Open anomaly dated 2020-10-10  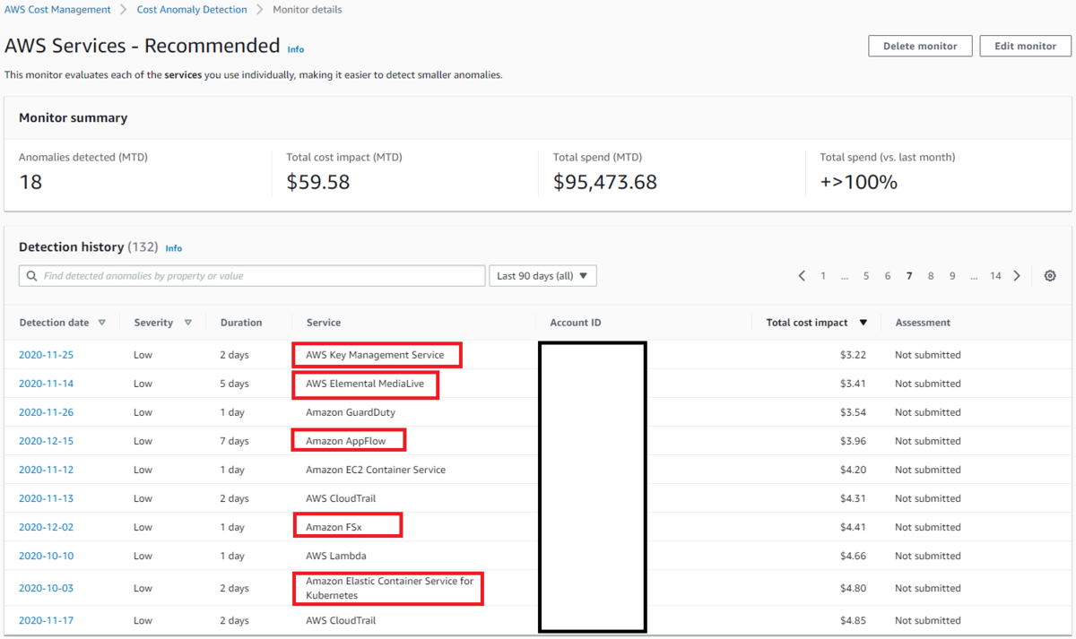46,556
